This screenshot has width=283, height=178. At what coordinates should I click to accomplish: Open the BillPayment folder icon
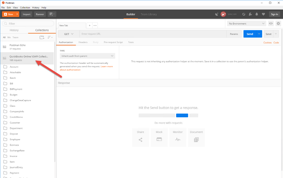[x=5, y=89]
